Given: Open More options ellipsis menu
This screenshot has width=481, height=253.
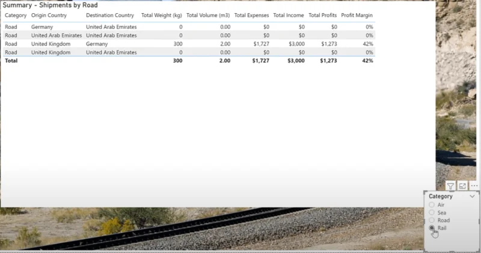Looking at the screenshot, I should (474, 186).
